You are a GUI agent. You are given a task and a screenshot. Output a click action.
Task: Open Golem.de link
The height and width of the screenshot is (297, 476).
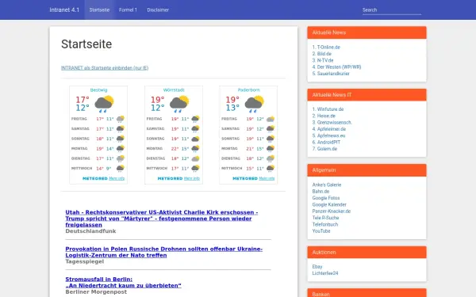click(327, 149)
